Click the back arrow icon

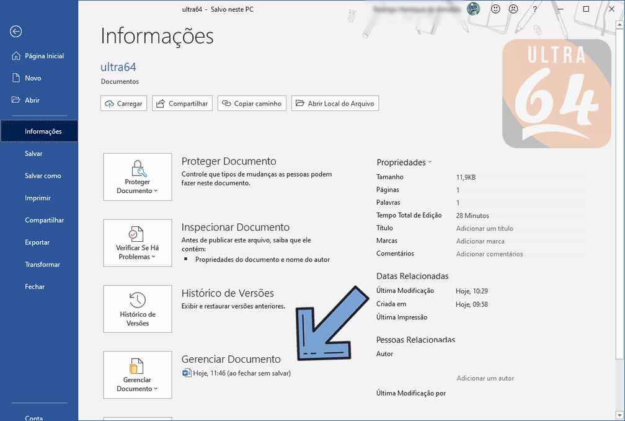(16, 32)
